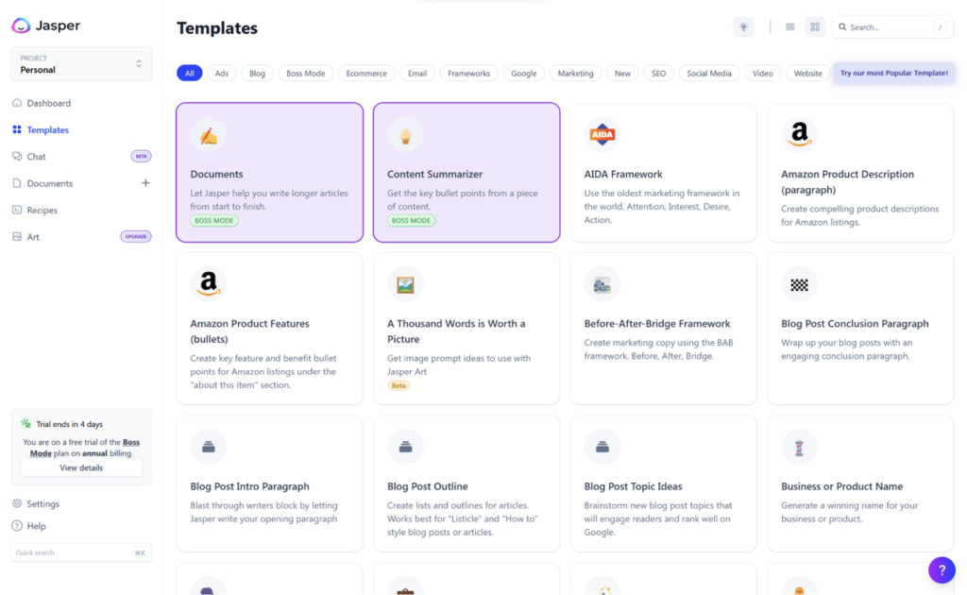Screen dimensions: 967x595
Task: Open Business or Product Name title
Action: tap(841, 485)
